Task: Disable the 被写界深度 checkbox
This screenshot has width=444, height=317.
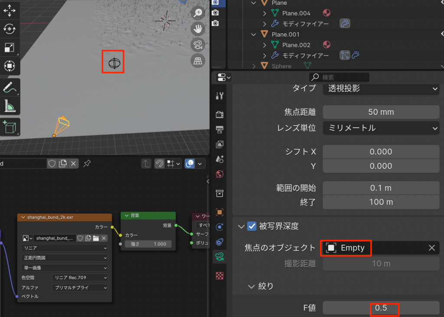Action: pyautogui.click(x=251, y=226)
